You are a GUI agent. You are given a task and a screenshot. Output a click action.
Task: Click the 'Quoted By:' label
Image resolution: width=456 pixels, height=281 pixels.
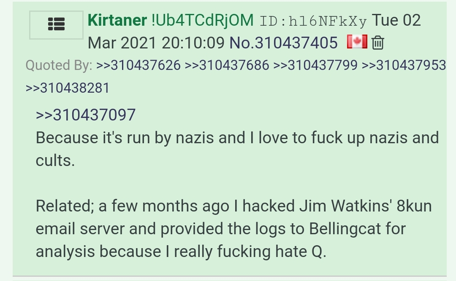[x=59, y=65]
